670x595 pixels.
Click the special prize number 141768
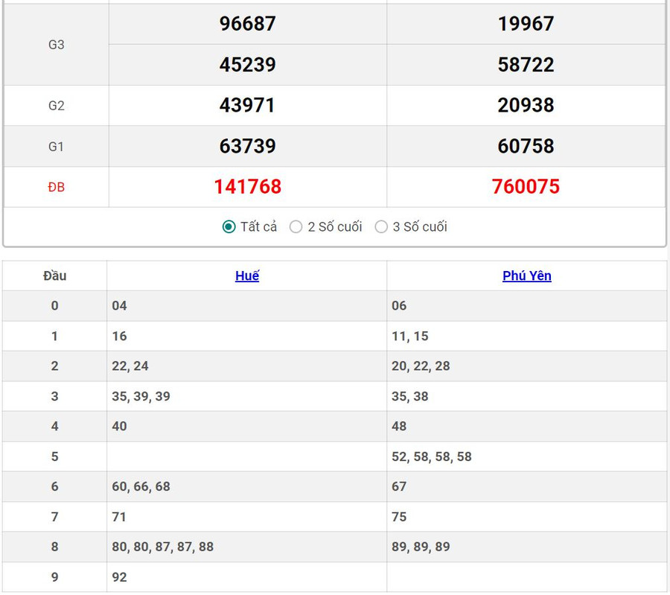(x=247, y=187)
